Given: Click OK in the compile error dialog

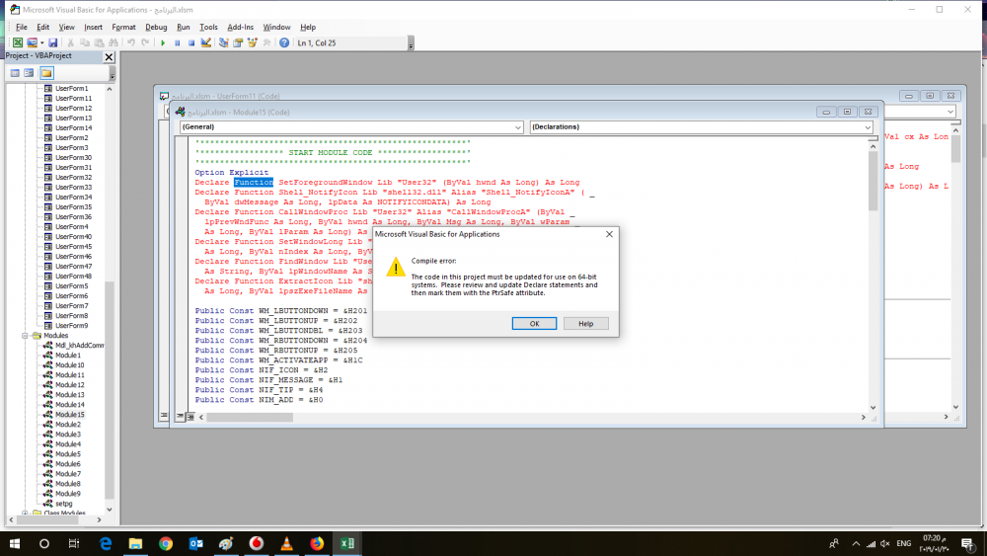Looking at the screenshot, I should pos(534,324).
